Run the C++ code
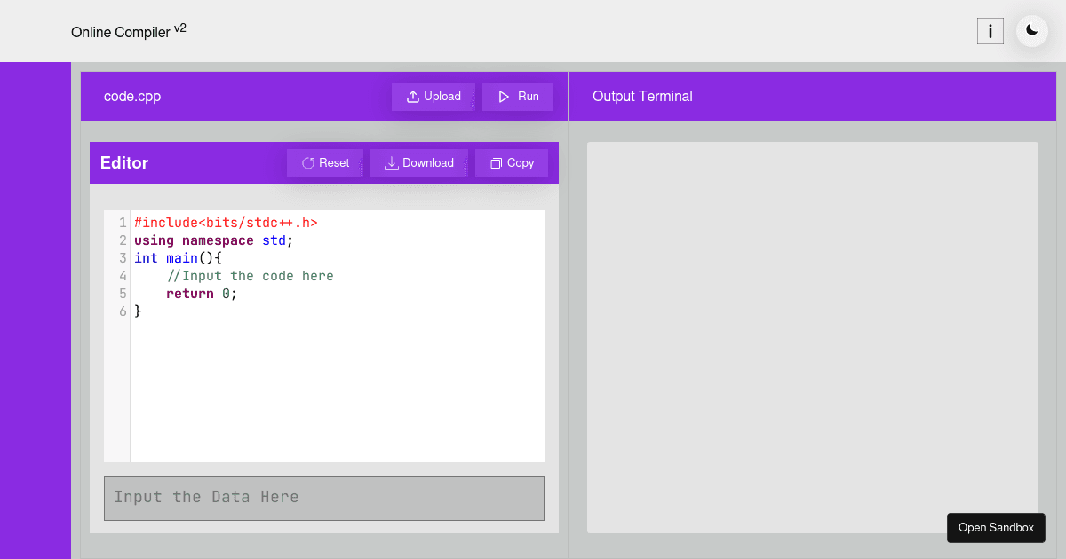Image resolution: width=1066 pixels, height=559 pixels. 518,96
